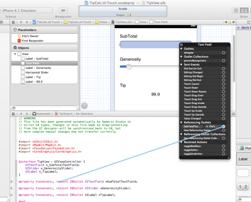Viewport: 251px width, 202px height.
Task: Hide the document outline toggle button
Action: (x=85, y=106)
